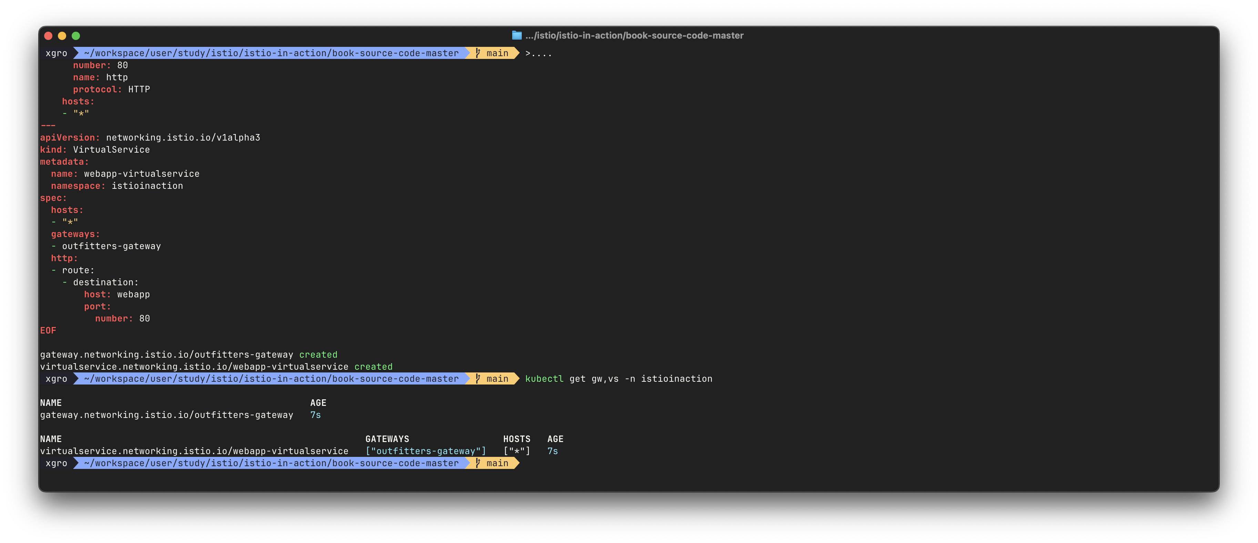Click 'networking.istio.io/v1alpha3' apiVersion value
1258x543 pixels.
183,137
